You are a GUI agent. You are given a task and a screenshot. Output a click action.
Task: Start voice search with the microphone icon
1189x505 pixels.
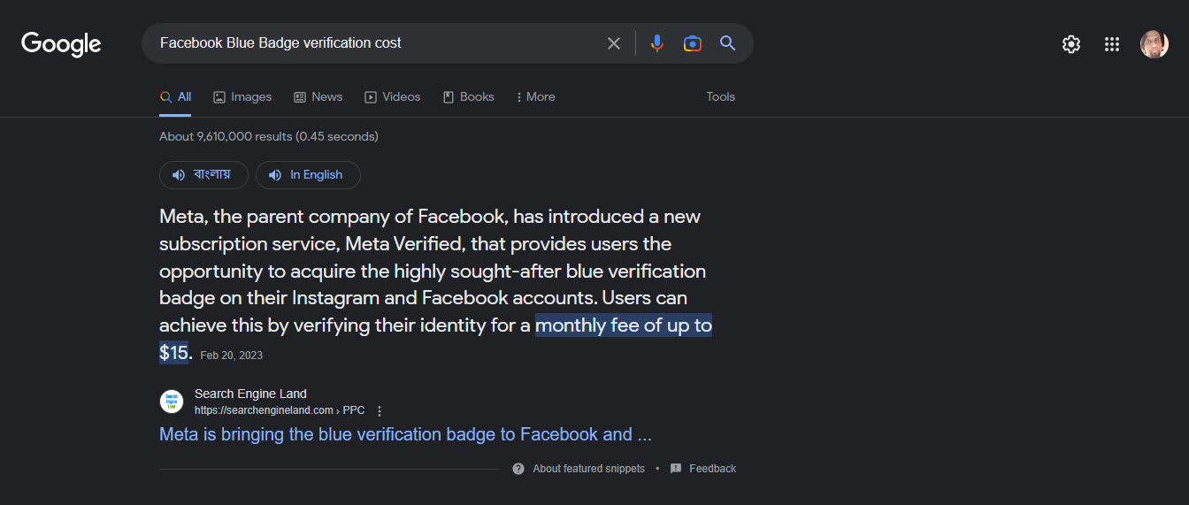click(x=656, y=43)
